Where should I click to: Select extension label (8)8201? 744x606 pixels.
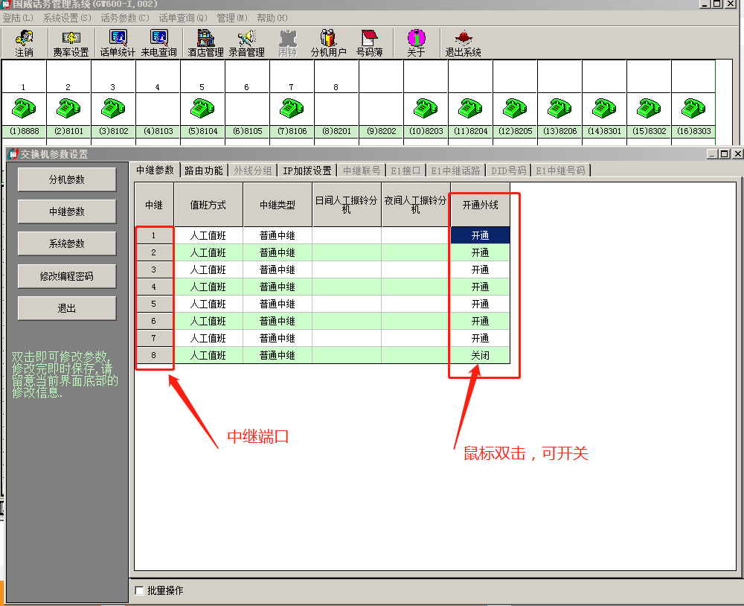pos(336,131)
